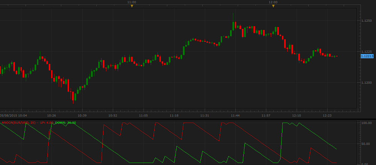Click the 1.1250 price axis label
This screenshot has width=376, height=165.
pyautogui.click(x=366, y=21)
